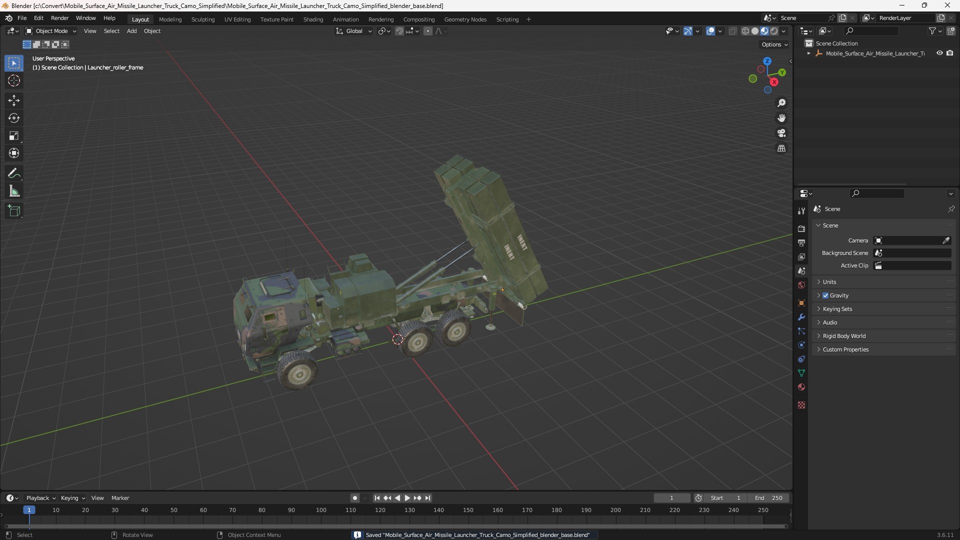Open the View Layer properties tab
This screenshot has height=540, width=960.
point(801,256)
